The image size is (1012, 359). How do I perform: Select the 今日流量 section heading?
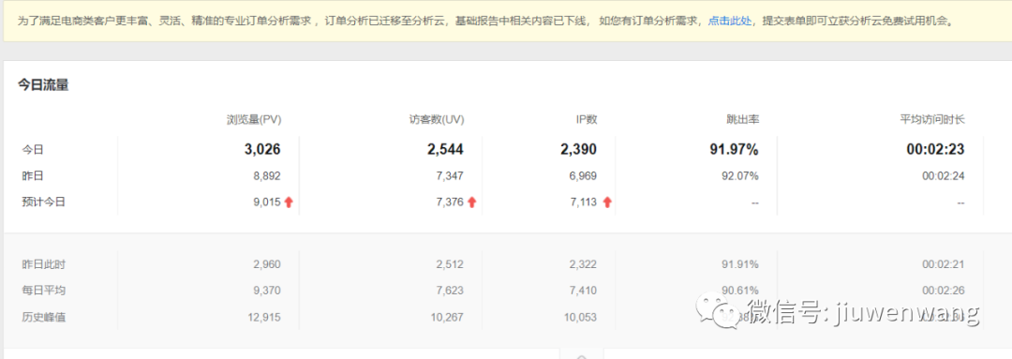(42, 85)
